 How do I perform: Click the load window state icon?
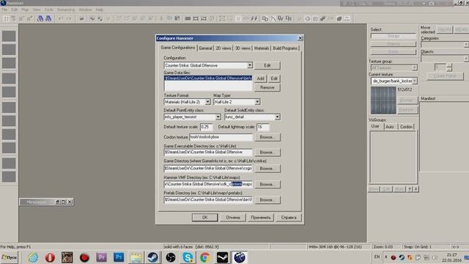point(40,18)
